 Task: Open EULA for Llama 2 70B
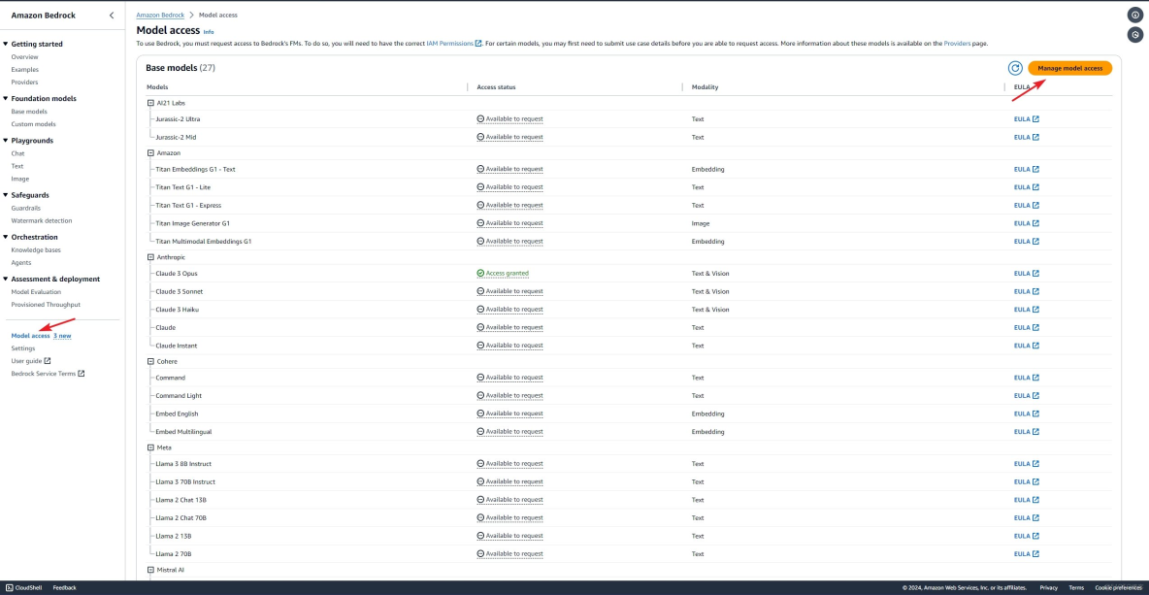pos(1026,554)
